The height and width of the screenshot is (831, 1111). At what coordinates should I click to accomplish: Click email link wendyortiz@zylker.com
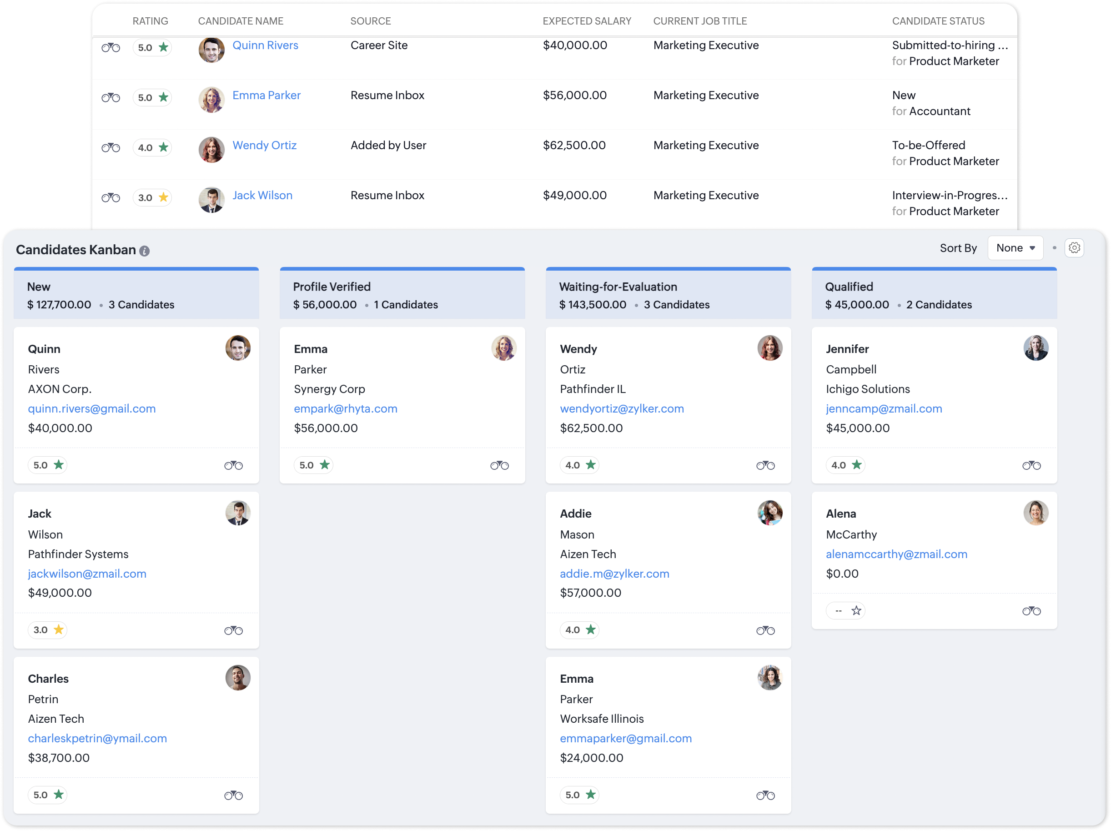click(621, 409)
